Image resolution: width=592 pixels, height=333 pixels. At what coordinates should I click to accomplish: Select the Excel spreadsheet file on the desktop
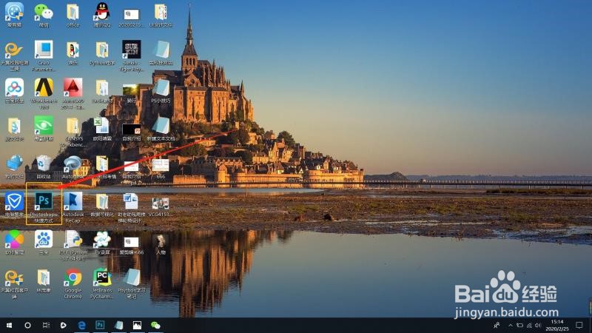pyautogui.click(x=102, y=129)
